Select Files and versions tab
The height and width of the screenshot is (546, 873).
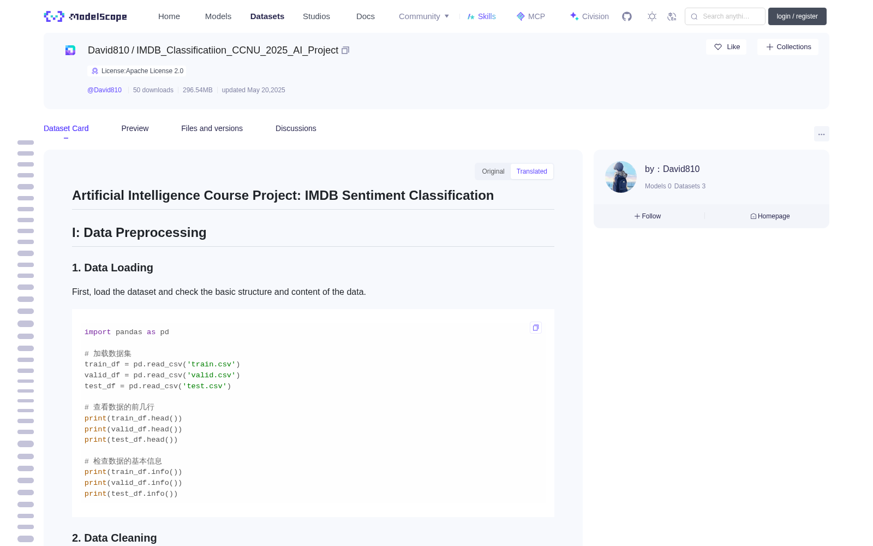(x=212, y=128)
